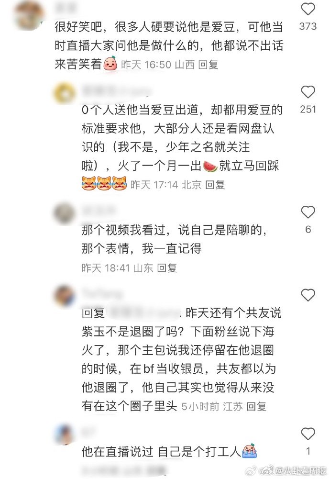330x479 pixels.
Task: Like the 打工人 comment with 1 like
Action: [x=308, y=434]
